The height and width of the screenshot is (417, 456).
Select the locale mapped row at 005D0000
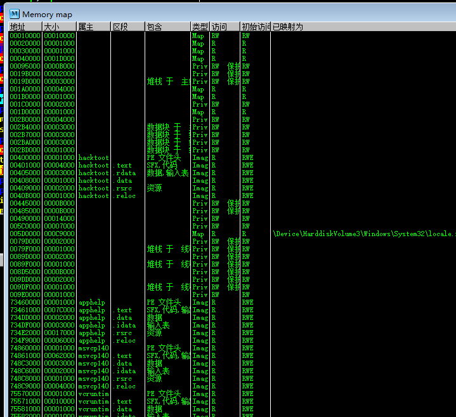[25, 234]
